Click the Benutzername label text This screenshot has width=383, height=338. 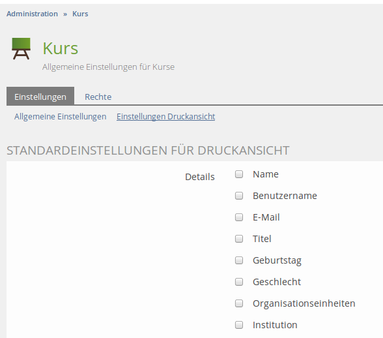pyautogui.click(x=285, y=196)
